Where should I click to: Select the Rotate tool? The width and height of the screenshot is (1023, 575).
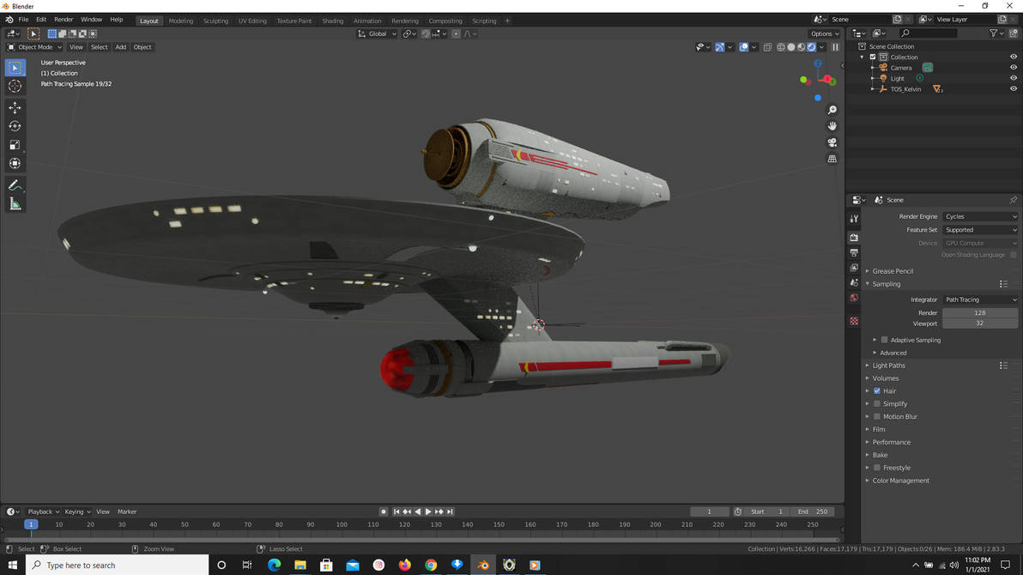coord(15,126)
